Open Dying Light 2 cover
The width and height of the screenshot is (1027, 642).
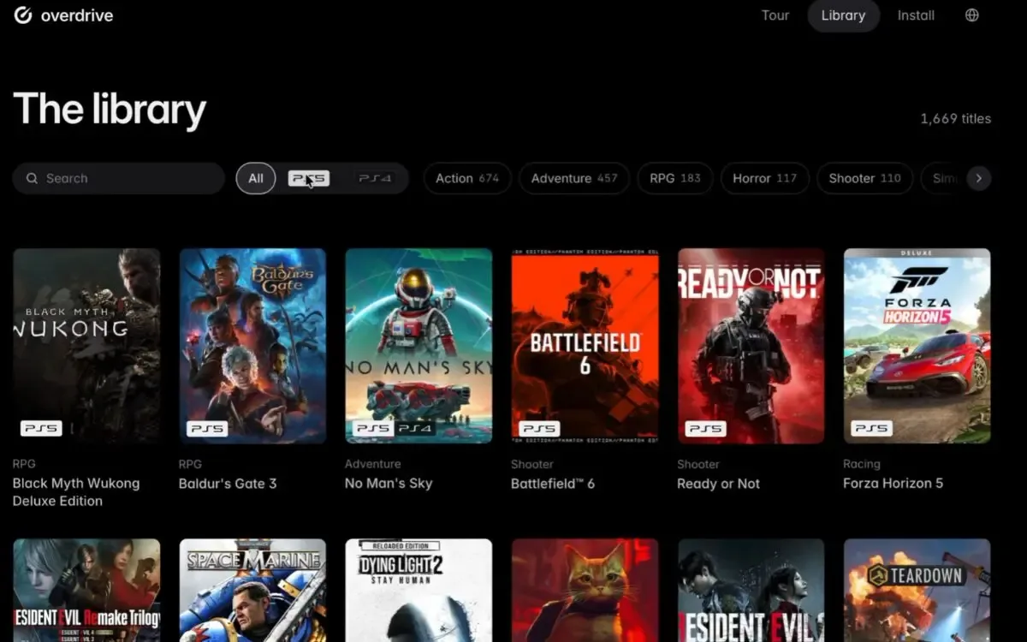419,590
